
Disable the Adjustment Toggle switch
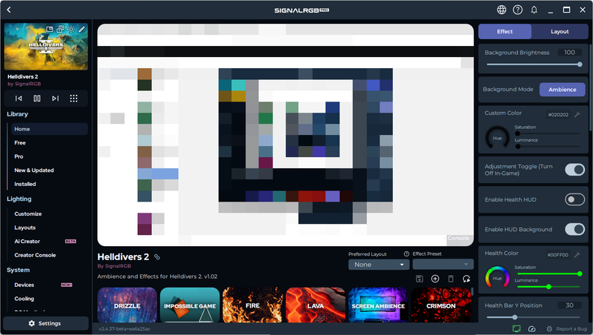click(574, 170)
